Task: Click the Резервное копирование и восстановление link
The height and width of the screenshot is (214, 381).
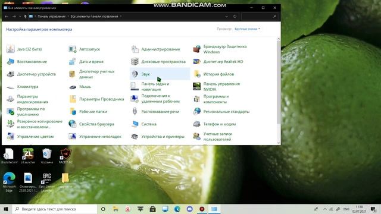Action: pyautogui.click(x=40, y=124)
